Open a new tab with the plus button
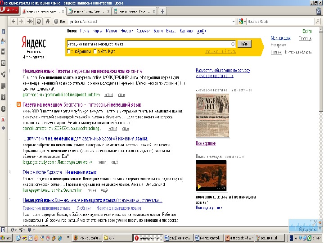324x243 pixels. pyautogui.click(x=162, y=11)
